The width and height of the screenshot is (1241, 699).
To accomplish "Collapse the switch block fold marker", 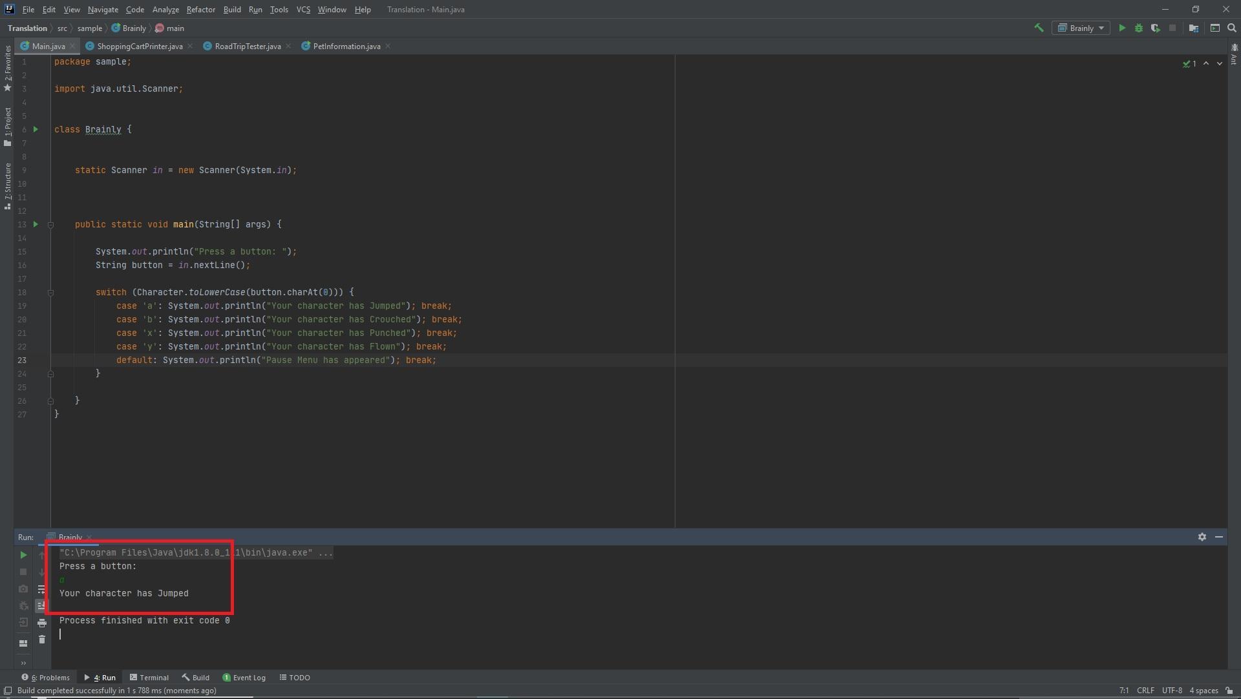I will (x=50, y=293).
